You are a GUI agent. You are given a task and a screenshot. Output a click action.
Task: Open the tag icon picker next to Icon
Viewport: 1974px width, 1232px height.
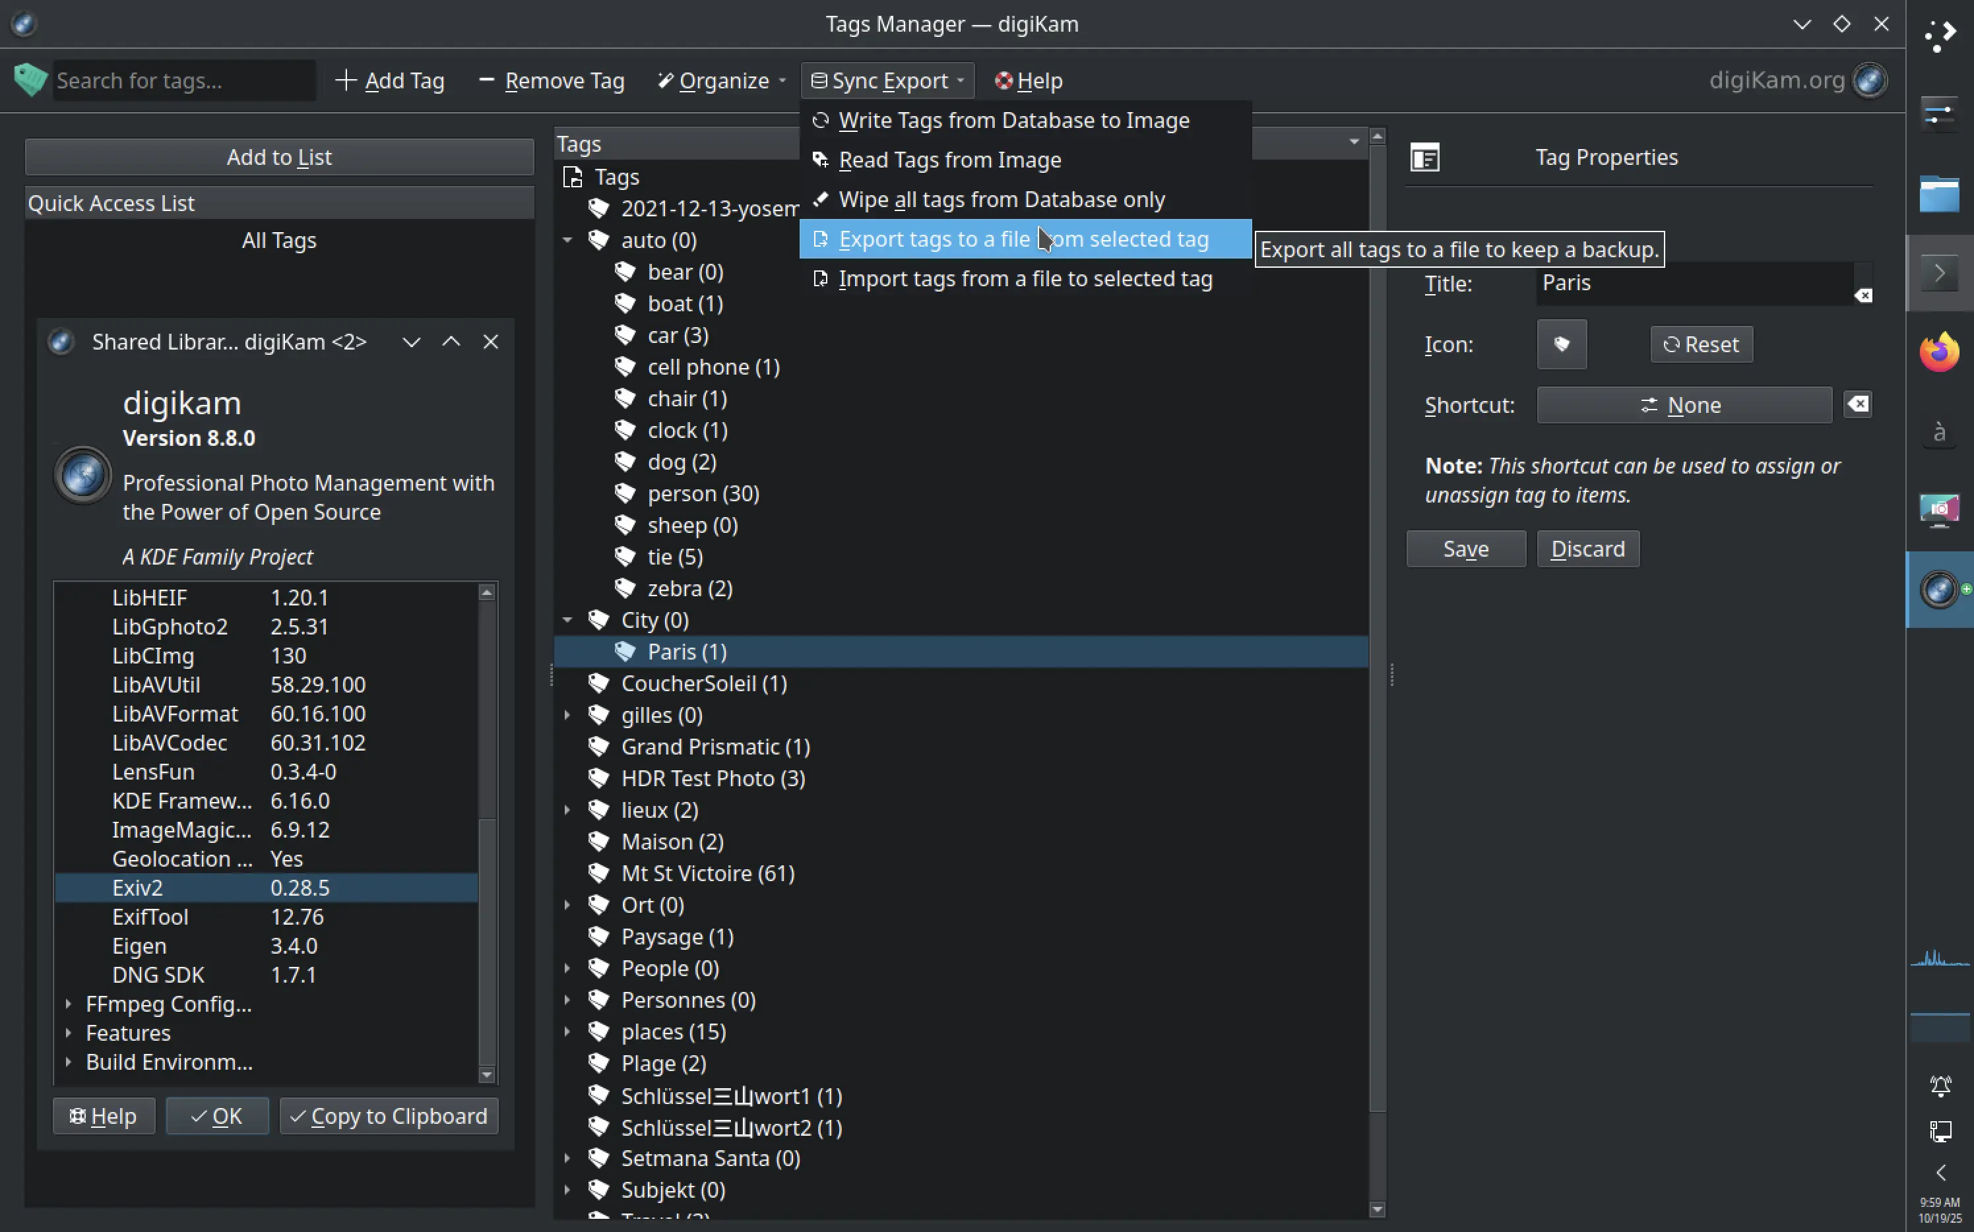pyautogui.click(x=1561, y=344)
